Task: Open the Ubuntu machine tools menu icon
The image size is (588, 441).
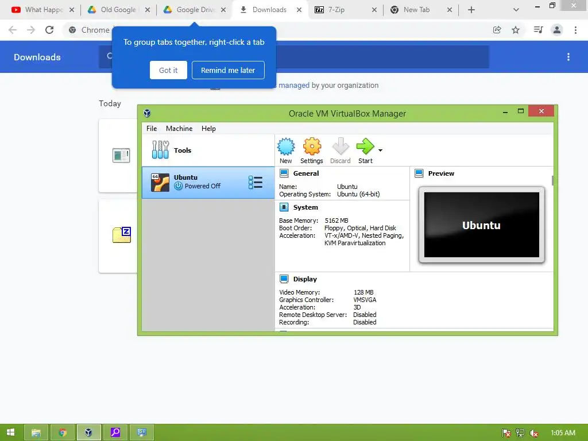Action: [x=256, y=182]
